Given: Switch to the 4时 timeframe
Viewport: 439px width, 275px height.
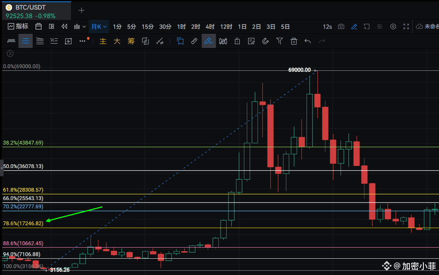Looking at the screenshot, I should [210, 27].
